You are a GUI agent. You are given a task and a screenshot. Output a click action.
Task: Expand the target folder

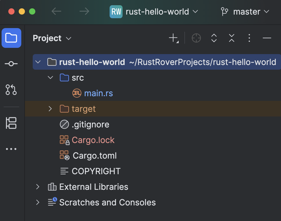[x=50, y=109]
